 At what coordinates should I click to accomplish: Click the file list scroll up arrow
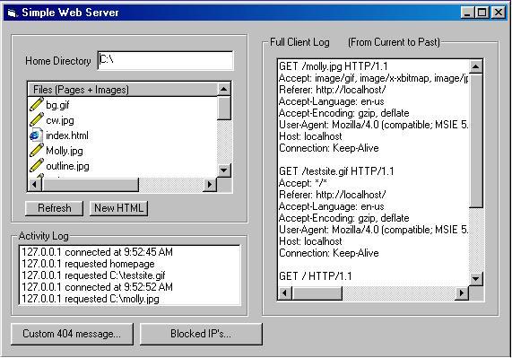pos(224,89)
